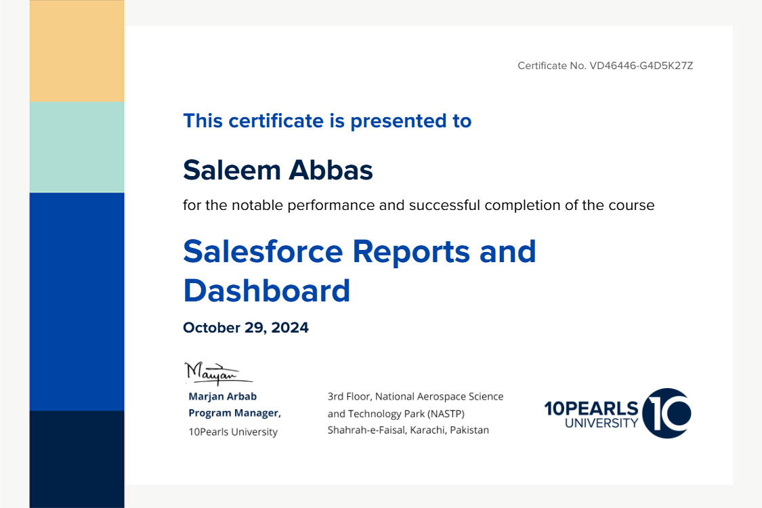Click the certificate number VD46446-G4D5K27Z
This screenshot has height=508, width=762.
point(641,66)
